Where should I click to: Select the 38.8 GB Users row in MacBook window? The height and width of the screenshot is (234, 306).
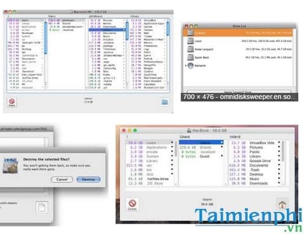(x=150, y=142)
